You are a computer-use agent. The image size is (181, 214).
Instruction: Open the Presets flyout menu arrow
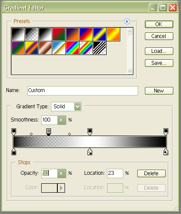tap(127, 21)
